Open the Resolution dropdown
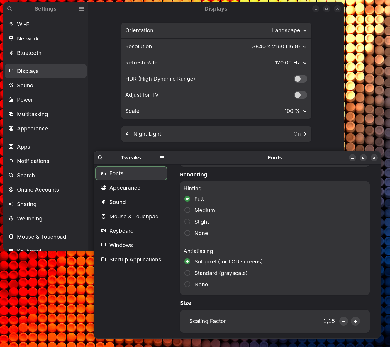The image size is (390, 347). 305,47
